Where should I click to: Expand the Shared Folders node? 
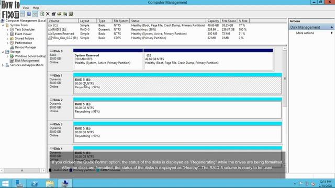pos(7,39)
